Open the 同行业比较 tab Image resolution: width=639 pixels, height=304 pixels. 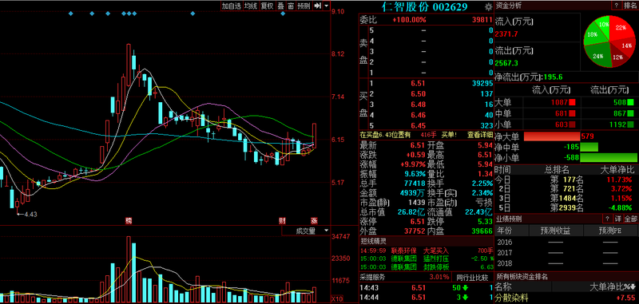point(472,278)
